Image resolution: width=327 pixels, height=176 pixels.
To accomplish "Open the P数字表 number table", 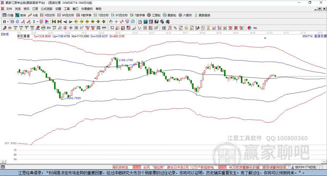I will [84, 15].
